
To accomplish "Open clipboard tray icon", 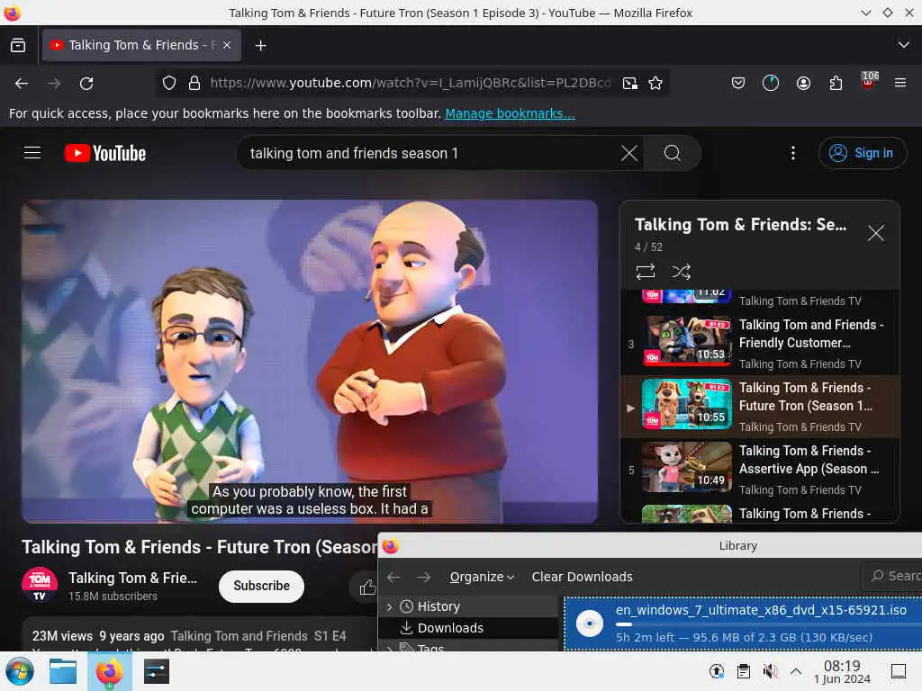I will click(743, 671).
